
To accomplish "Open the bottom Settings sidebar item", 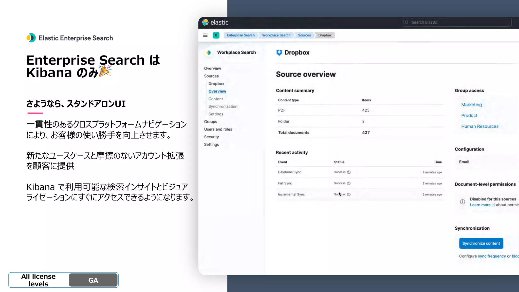I will [211, 144].
